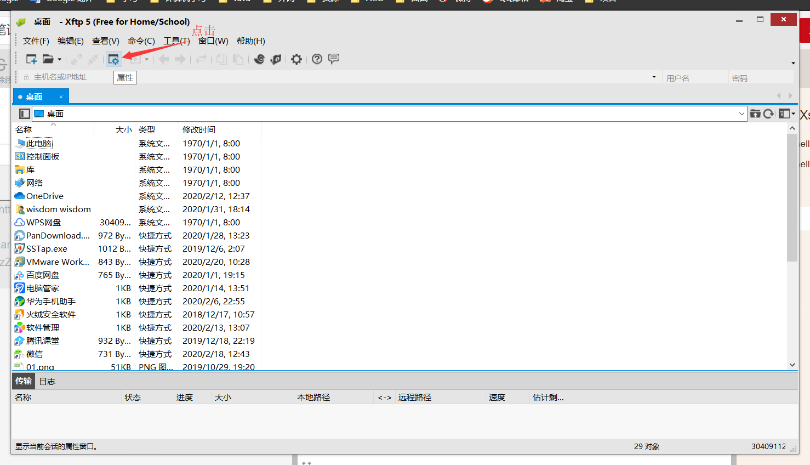The image size is (810, 465).
Task: Switch to the 传输 tab
Action: click(x=24, y=381)
